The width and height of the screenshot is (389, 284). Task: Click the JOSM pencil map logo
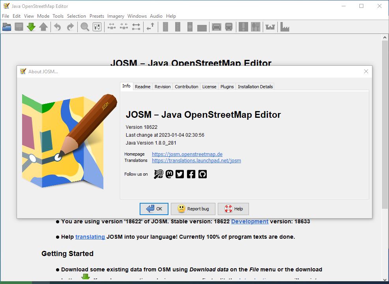click(69, 141)
